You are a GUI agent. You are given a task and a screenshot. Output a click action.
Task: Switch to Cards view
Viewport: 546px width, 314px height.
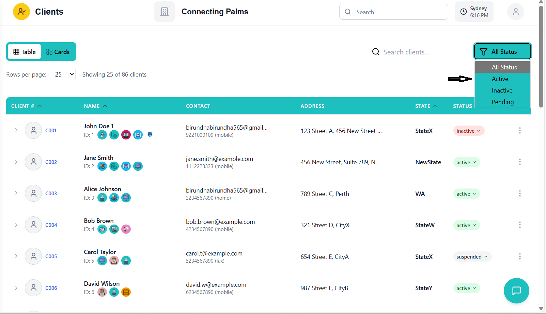(x=58, y=52)
